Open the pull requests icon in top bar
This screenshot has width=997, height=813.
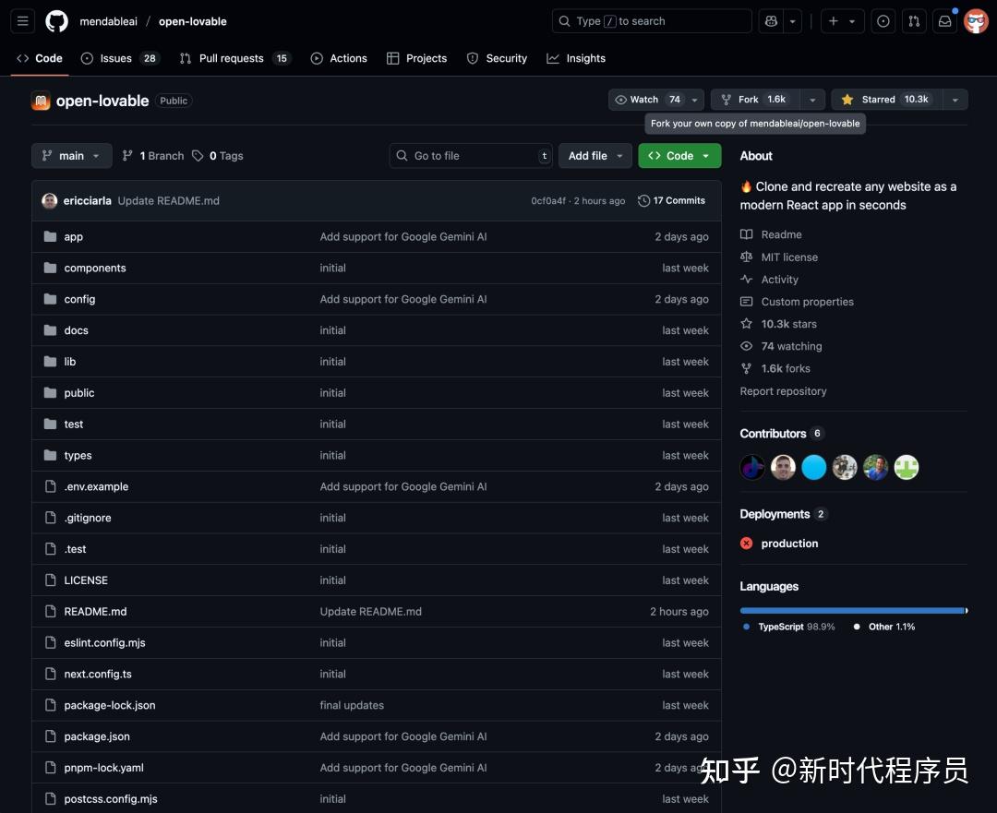(x=914, y=21)
